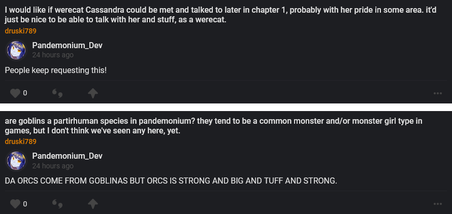Click the timestamp on the werecat answer

click(53, 55)
